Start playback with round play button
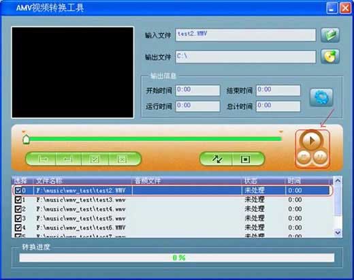The image size is (354, 280). click(312, 141)
